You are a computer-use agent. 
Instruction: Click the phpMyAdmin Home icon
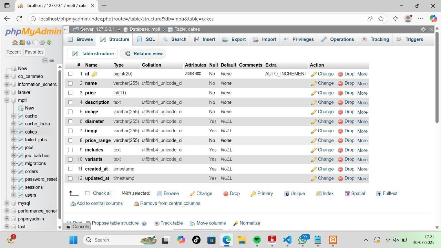(15, 42)
